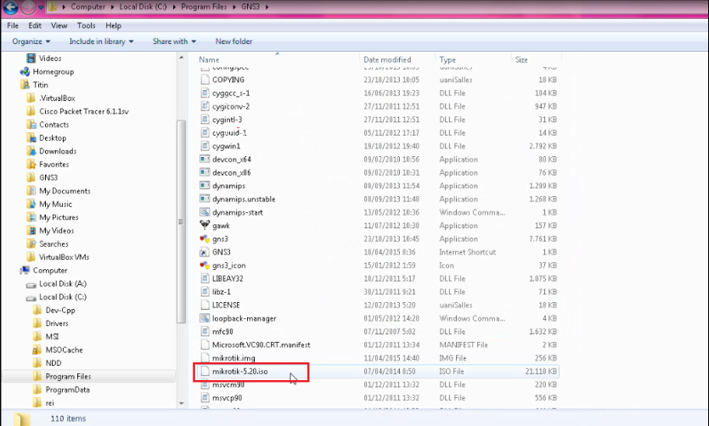Select the Searches folder icon
The image size is (709, 426).
point(31,244)
